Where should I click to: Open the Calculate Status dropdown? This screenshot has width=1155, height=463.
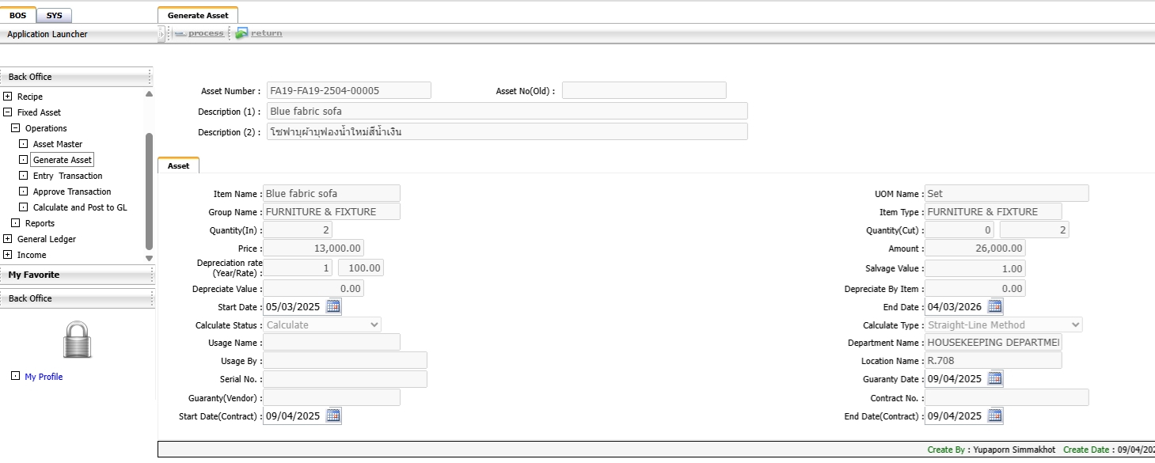(374, 324)
